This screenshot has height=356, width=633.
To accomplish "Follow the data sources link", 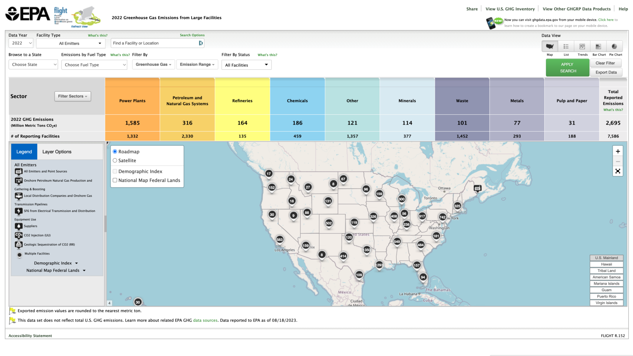I will (205, 320).
